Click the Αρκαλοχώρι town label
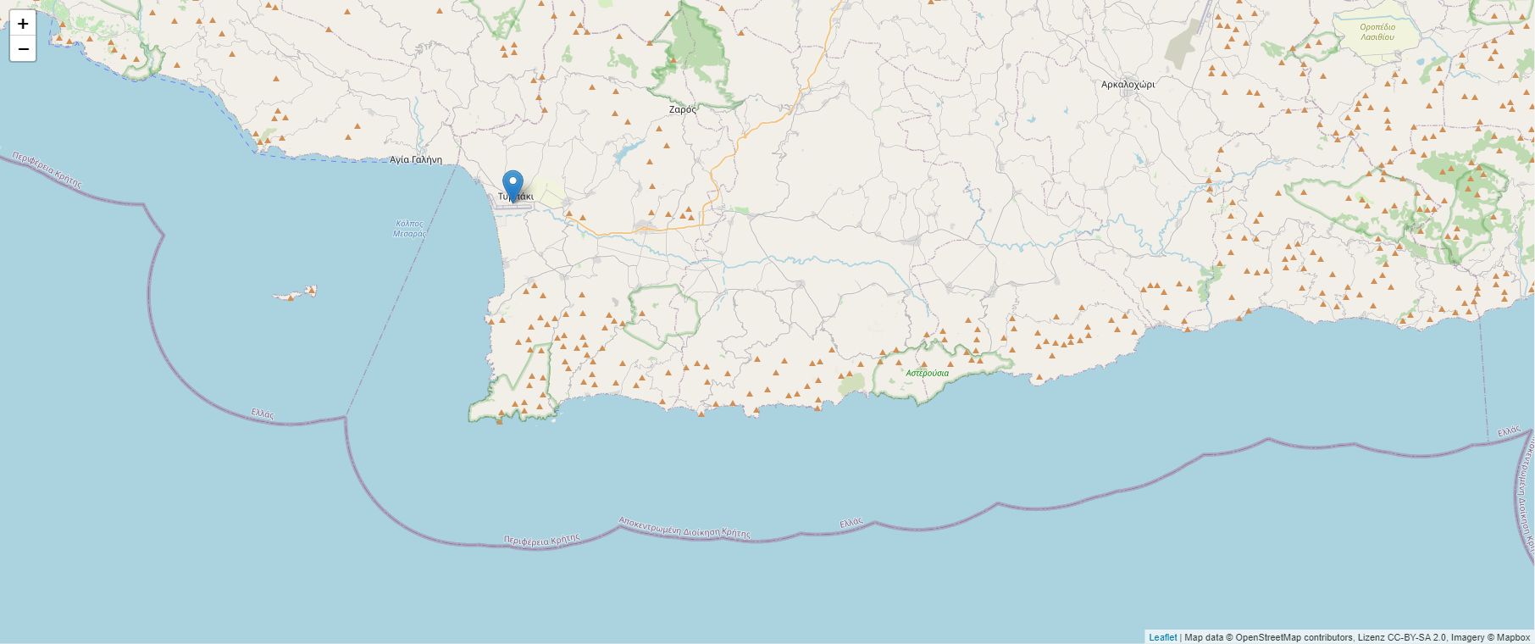This screenshot has width=1535, height=644. point(1128,85)
